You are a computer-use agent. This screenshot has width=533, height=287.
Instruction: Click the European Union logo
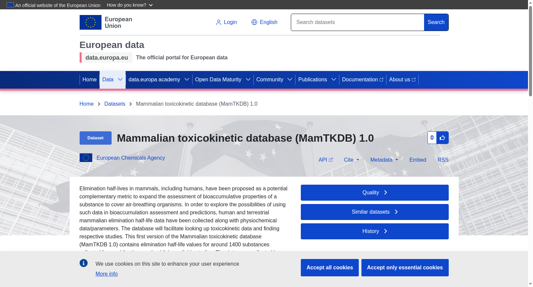(106, 22)
